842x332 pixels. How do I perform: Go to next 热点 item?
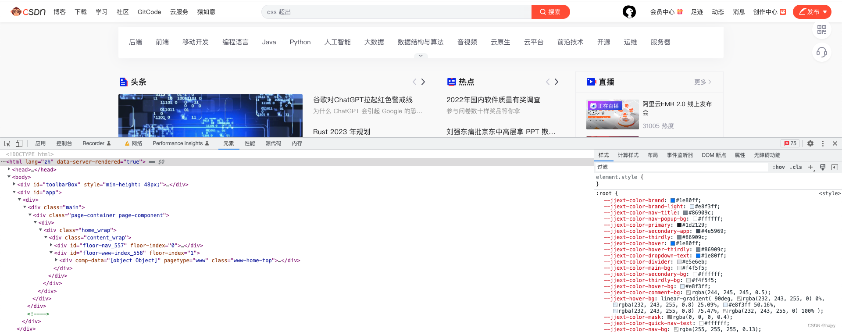click(x=557, y=82)
